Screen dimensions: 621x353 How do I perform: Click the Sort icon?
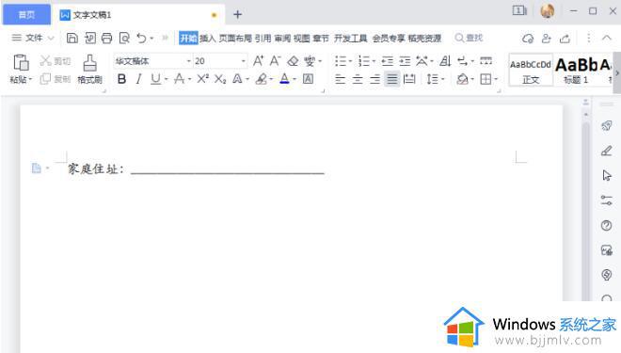coord(445,61)
